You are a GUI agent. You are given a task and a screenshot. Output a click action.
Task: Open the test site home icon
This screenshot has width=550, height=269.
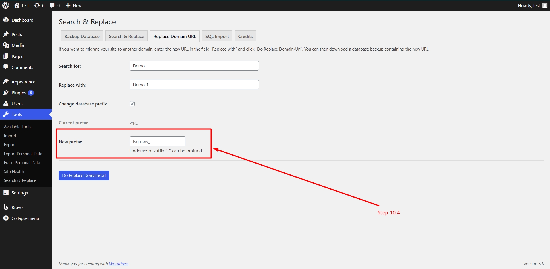(x=17, y=5)
